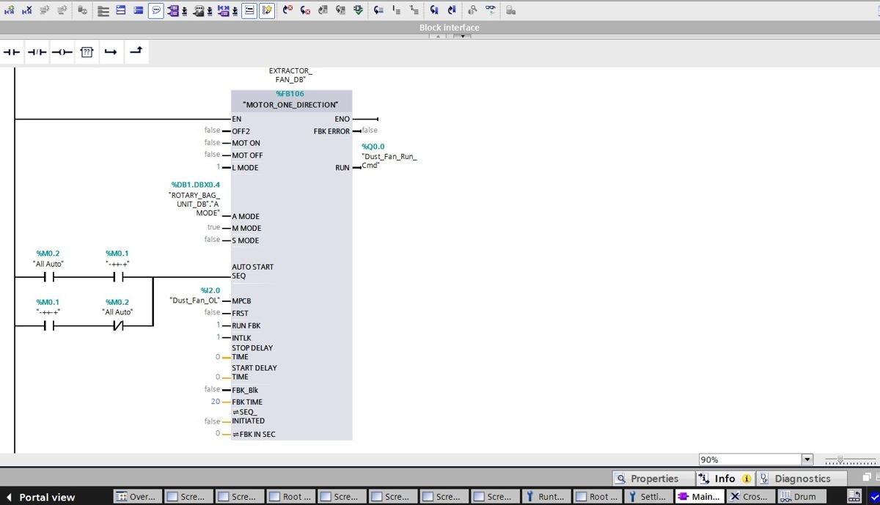Toggle free-form comments speech bubble icon
The height and width of the screenshot is (505, 880).
(x=155, y=10)
